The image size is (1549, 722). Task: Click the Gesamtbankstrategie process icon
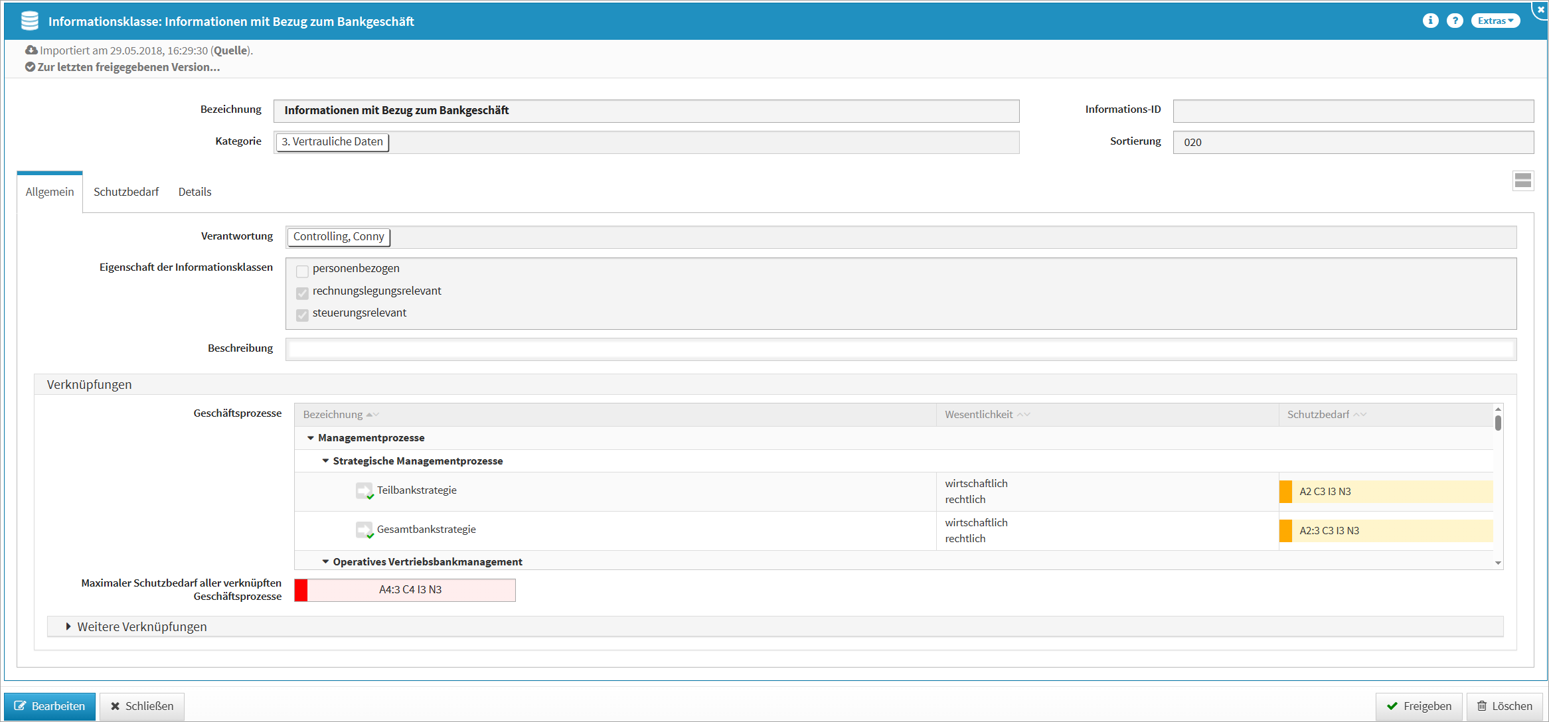pos(364,530)
